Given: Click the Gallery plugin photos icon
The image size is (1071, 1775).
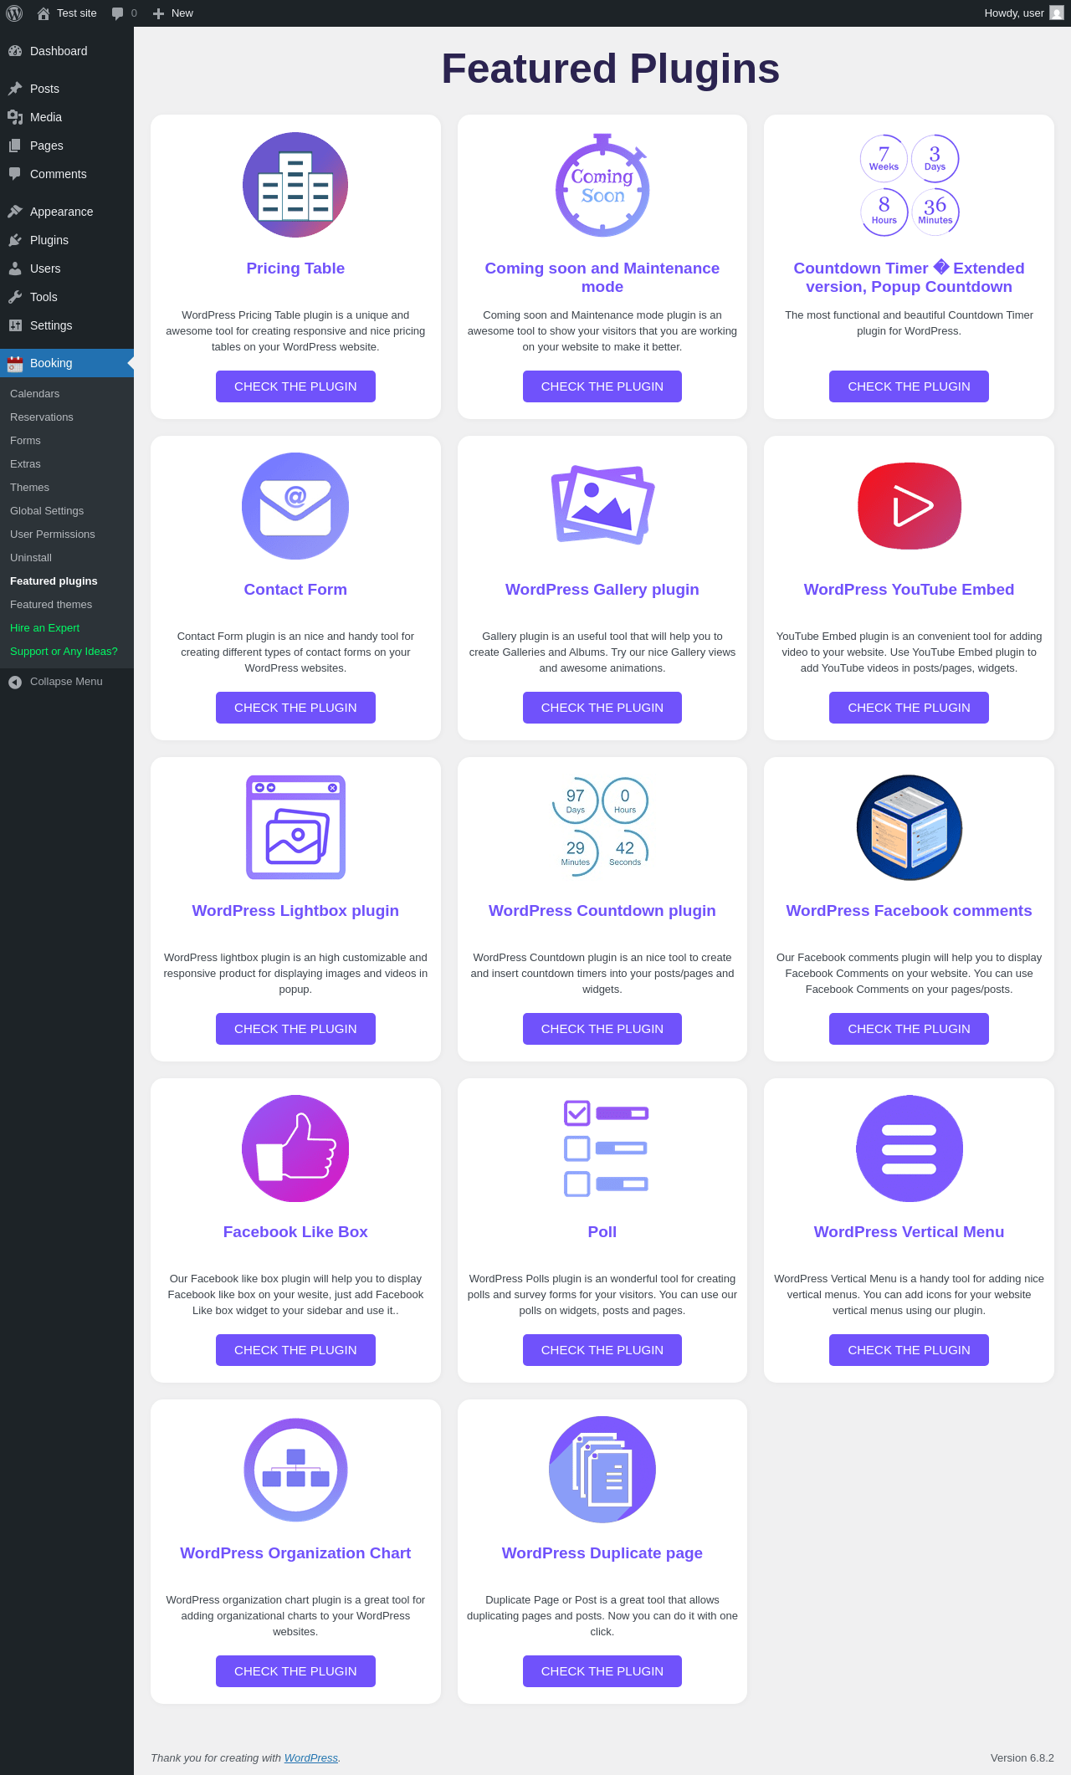Looking at the screenshot, I should (x=602, y=505).
